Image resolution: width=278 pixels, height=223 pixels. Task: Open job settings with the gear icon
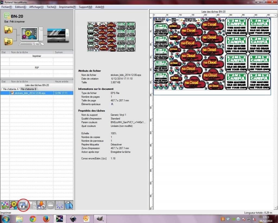coord(14,205)
